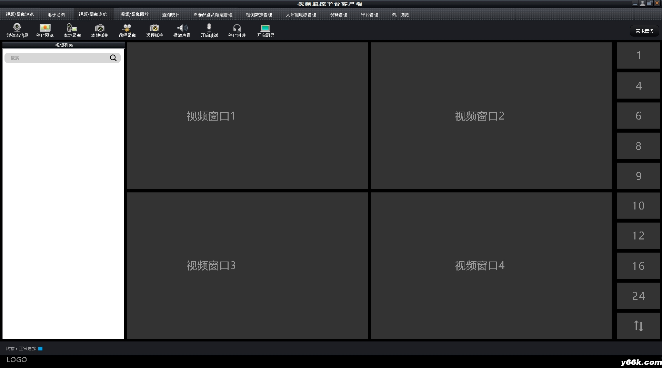The height and width of the screenshot is (368, 662).
Task: Select the 16-window layout button
Action: (x=638, y=266)
